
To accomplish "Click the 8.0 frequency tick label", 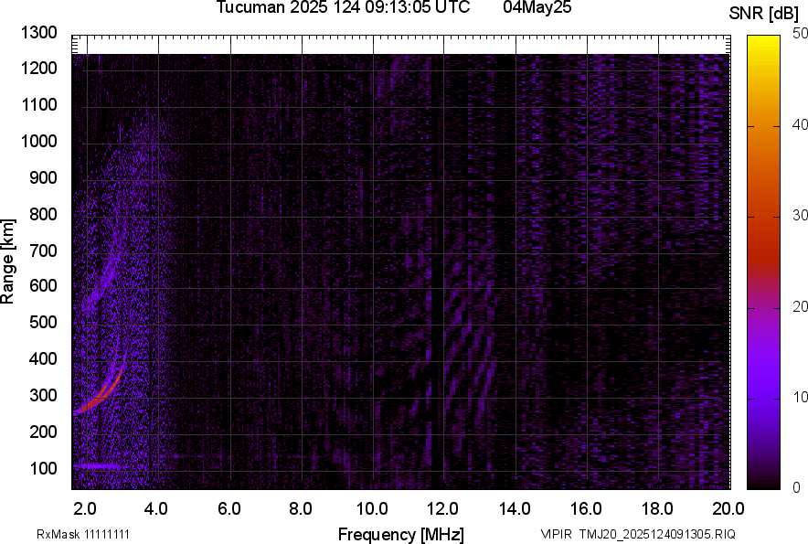I will (301, 509).
